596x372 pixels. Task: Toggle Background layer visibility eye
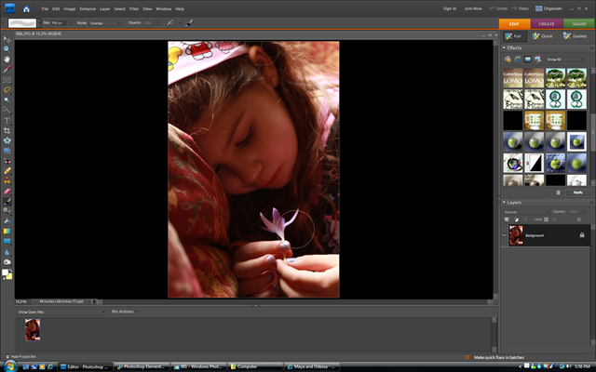point(505,235)
